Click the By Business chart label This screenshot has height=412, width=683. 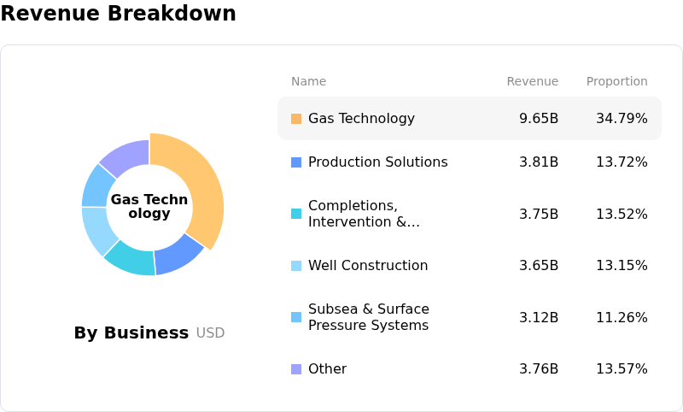pyautogui.click(x=131, y=333)
